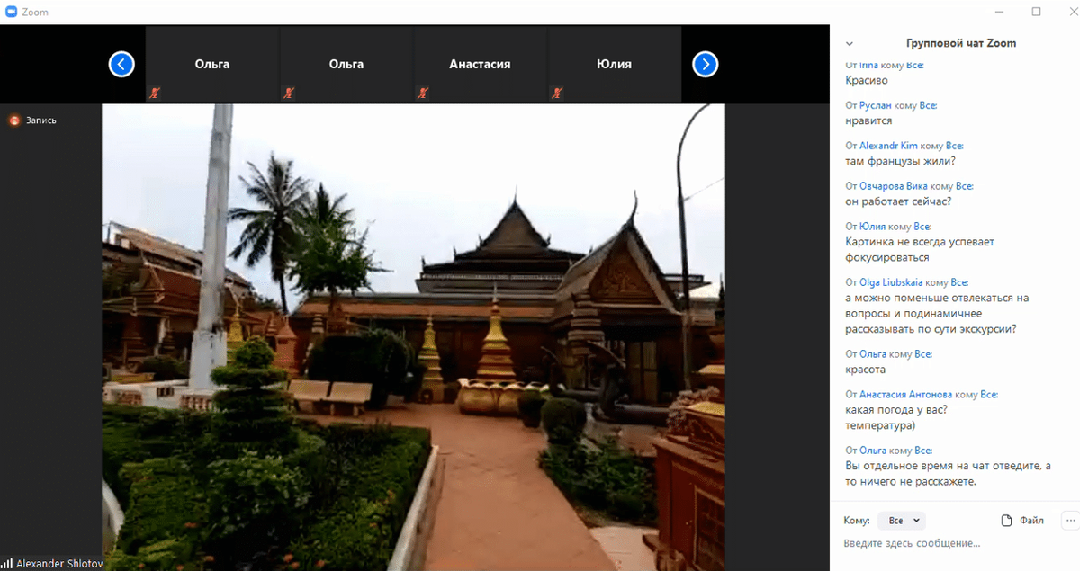This screenshot has height=571, width=1080.
Task: Click the sender name Анастасия Антонова
Action: (x=905, y=395)
